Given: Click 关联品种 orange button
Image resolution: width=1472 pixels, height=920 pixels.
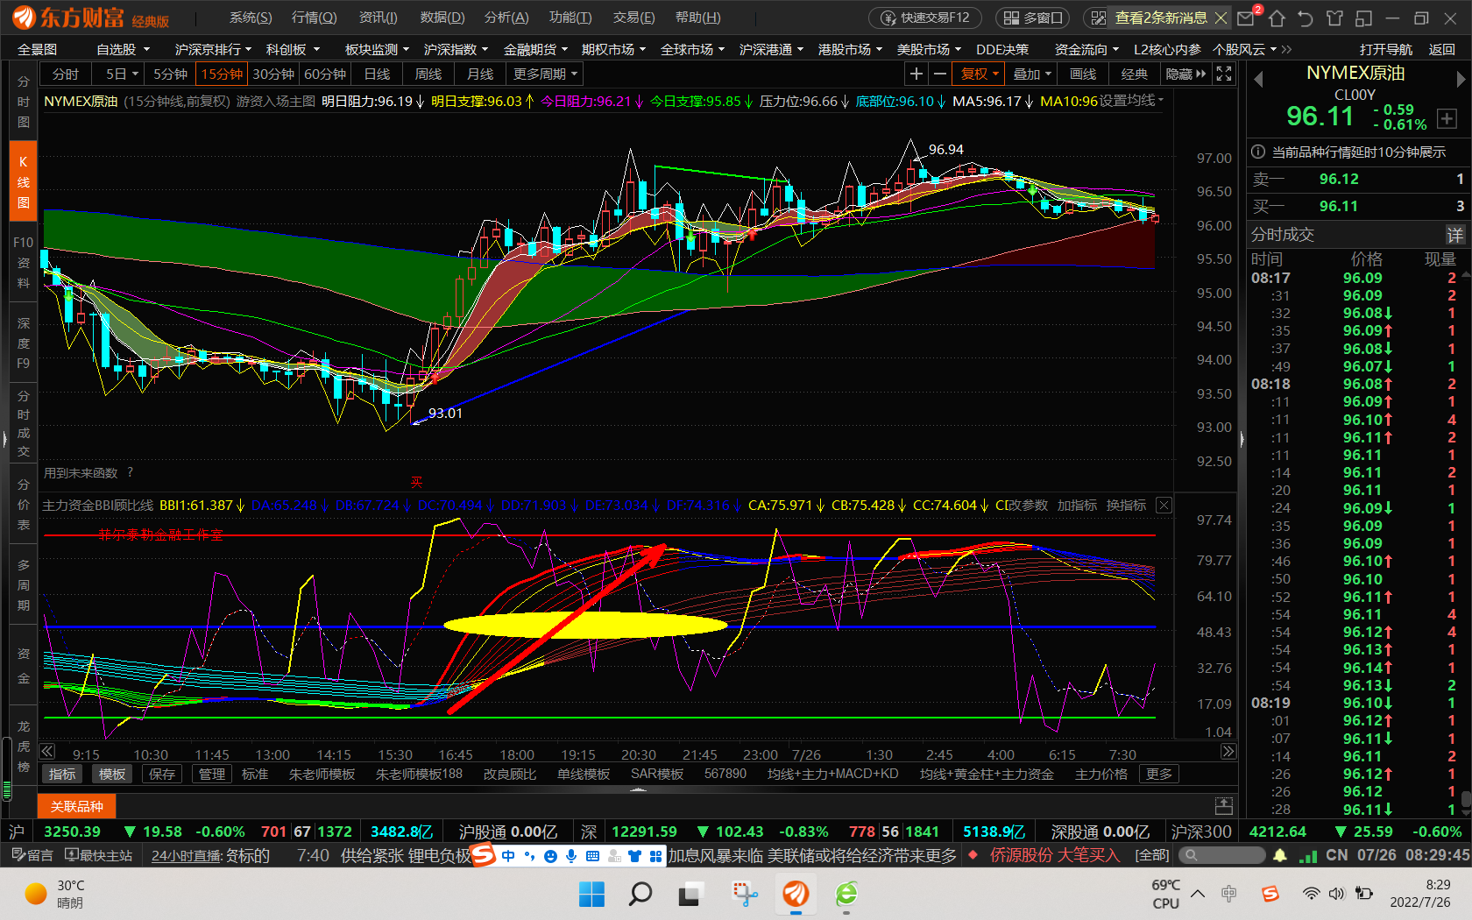Looking at the screenshot, I should (x=77, y=806).
